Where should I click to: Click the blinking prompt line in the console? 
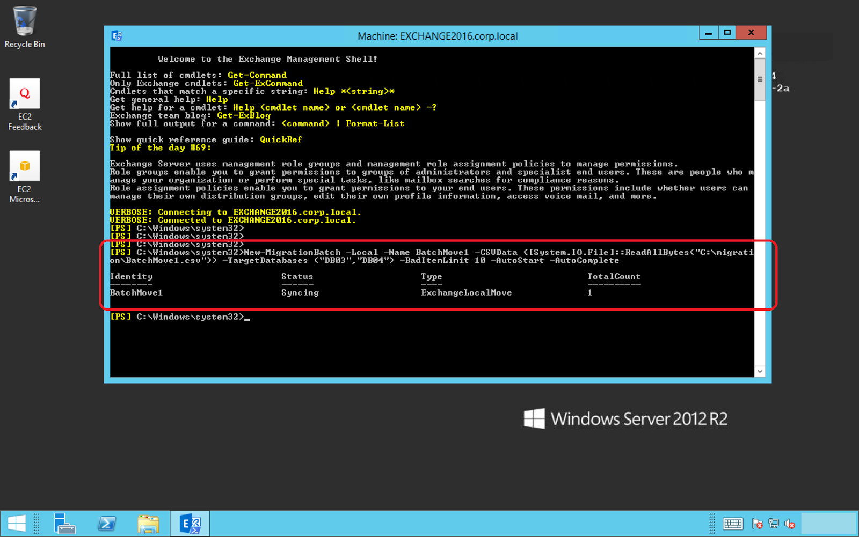pyautogui.click(x=215, y=317)
